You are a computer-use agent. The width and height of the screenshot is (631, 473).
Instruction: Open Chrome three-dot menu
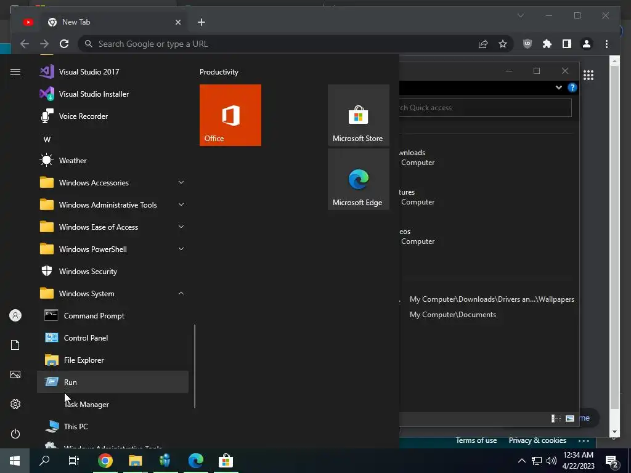606,44
